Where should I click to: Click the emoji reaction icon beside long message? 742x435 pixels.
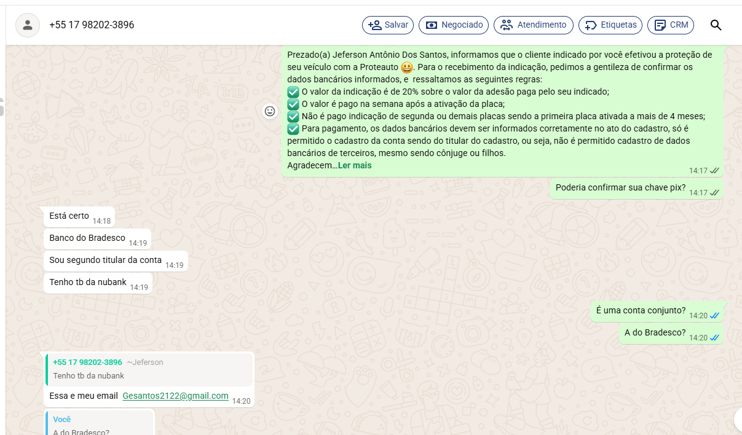click(x=270, y=111)
